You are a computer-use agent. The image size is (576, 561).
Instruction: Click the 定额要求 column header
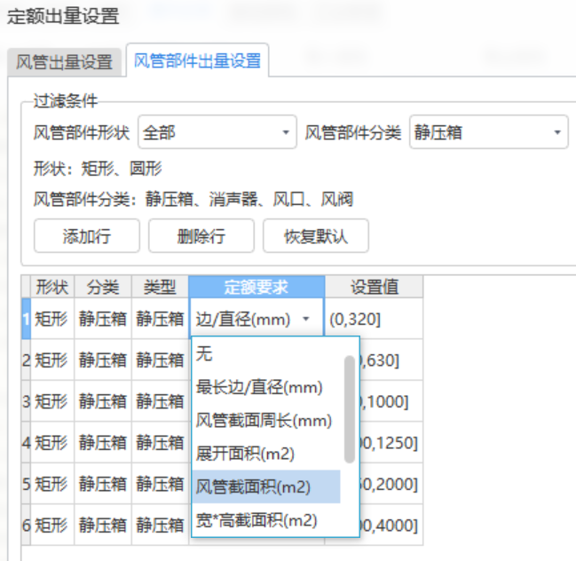256,287
